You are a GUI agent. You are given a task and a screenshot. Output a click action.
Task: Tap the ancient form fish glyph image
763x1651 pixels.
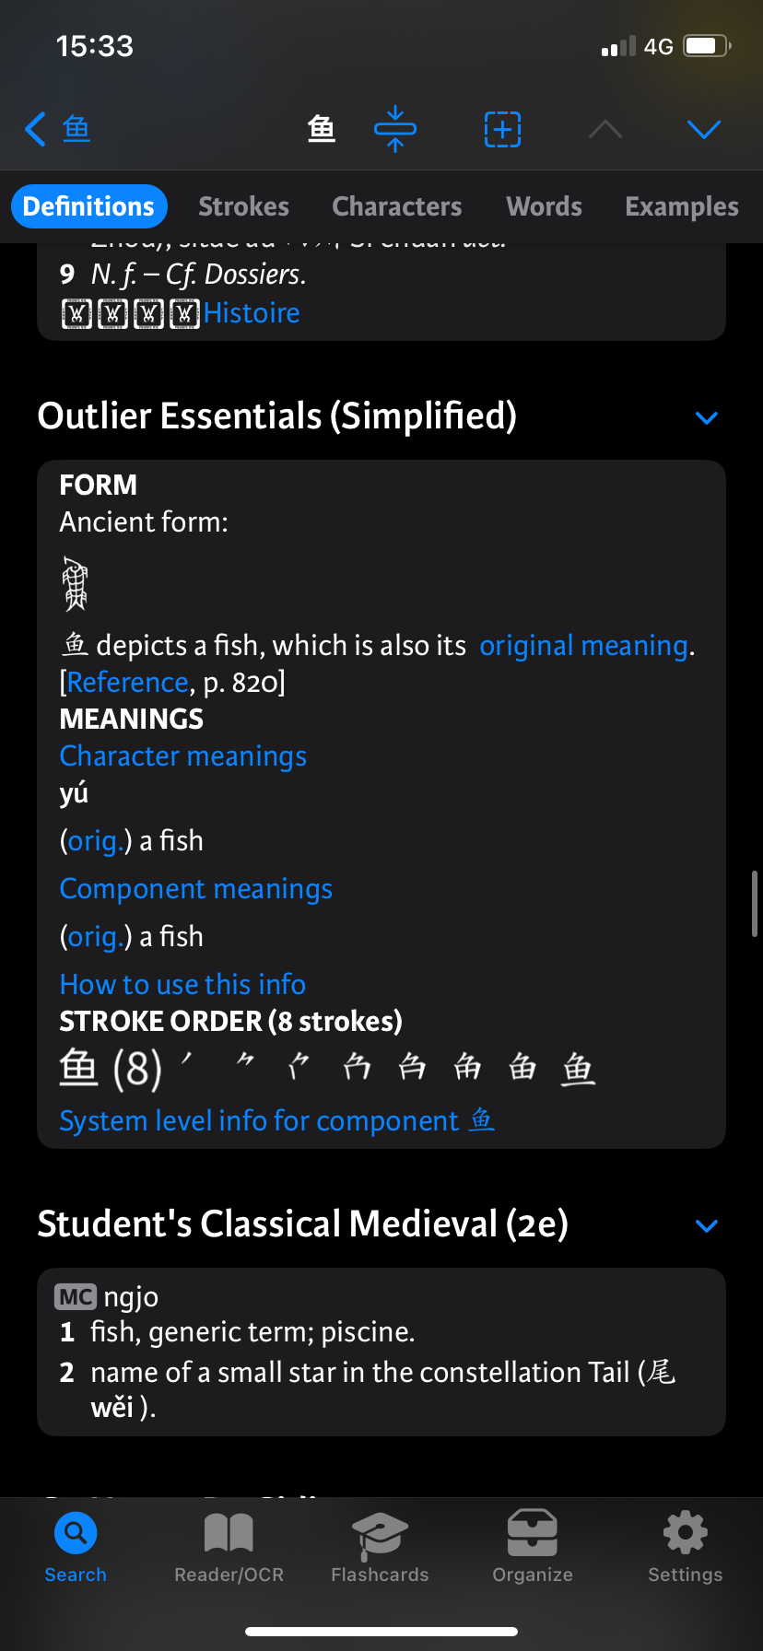[75, 583]
